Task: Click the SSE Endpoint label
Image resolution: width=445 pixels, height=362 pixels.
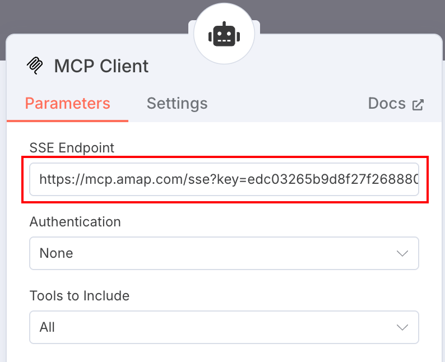Action: coord(72,148)
